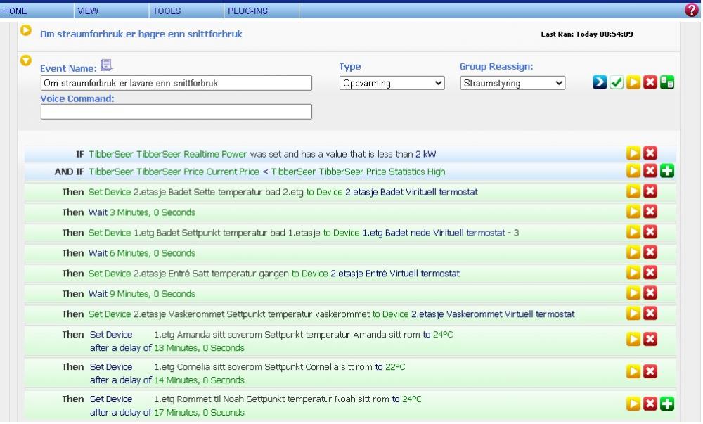Click the notes icon beside Event Name

[x=106, y=66]
